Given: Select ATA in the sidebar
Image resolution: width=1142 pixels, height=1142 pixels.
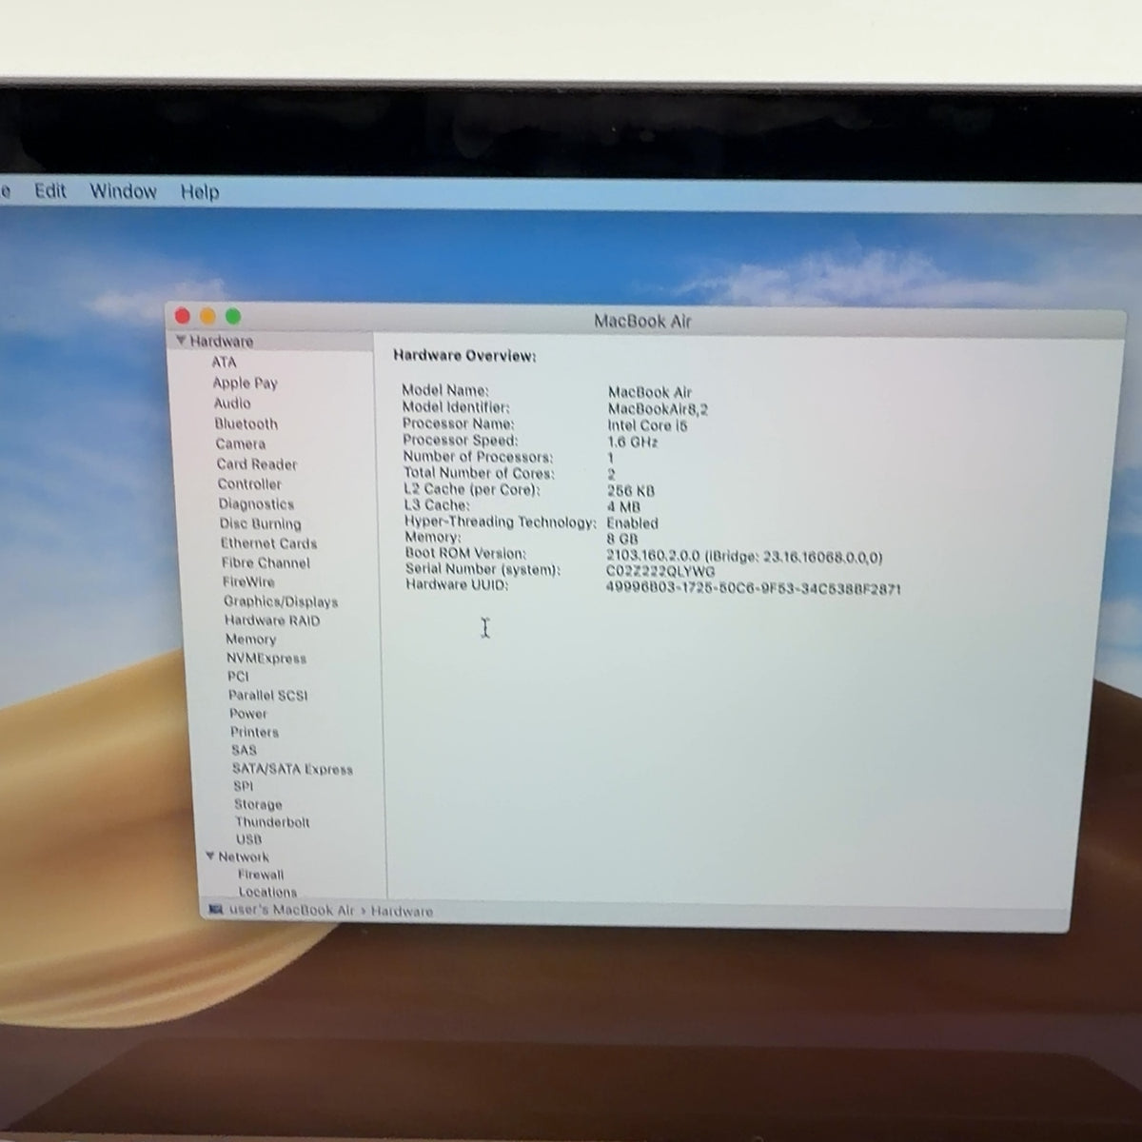Looking at the screenshot, I should pyautogui.click(x=224, y=362).
